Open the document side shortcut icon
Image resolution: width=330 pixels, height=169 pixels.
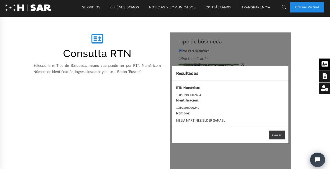pyautogui.click(x=325, y=76)
